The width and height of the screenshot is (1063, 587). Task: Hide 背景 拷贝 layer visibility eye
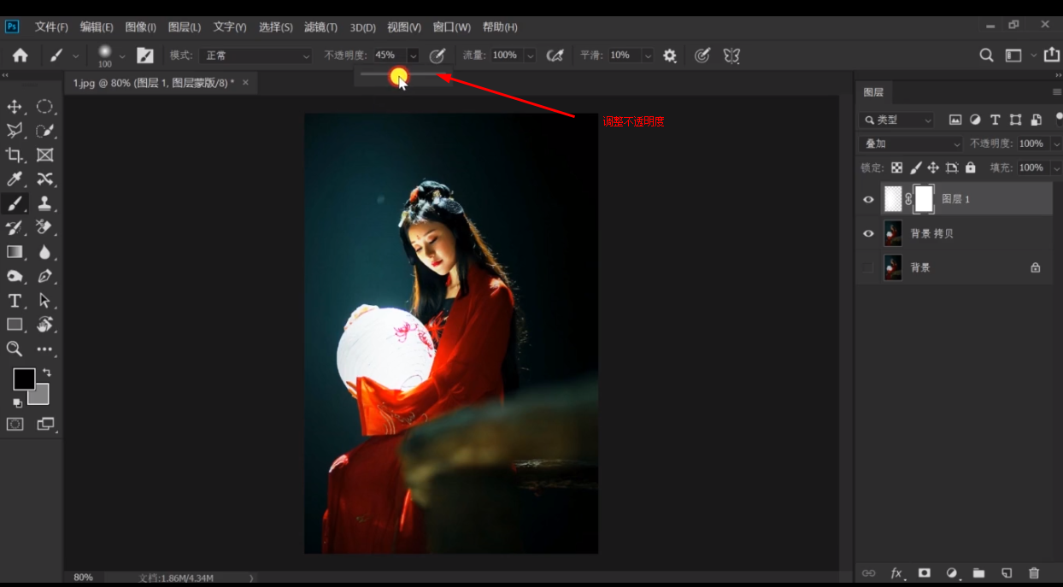[x=868, y=233]
